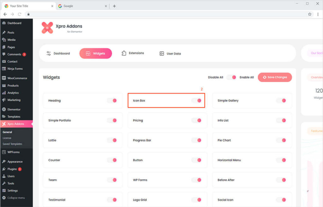Image resolution: width=323 pixels, height=207 pixels.
Task: Open WooCommerce in the sidebar
Action: coord(17,78)
